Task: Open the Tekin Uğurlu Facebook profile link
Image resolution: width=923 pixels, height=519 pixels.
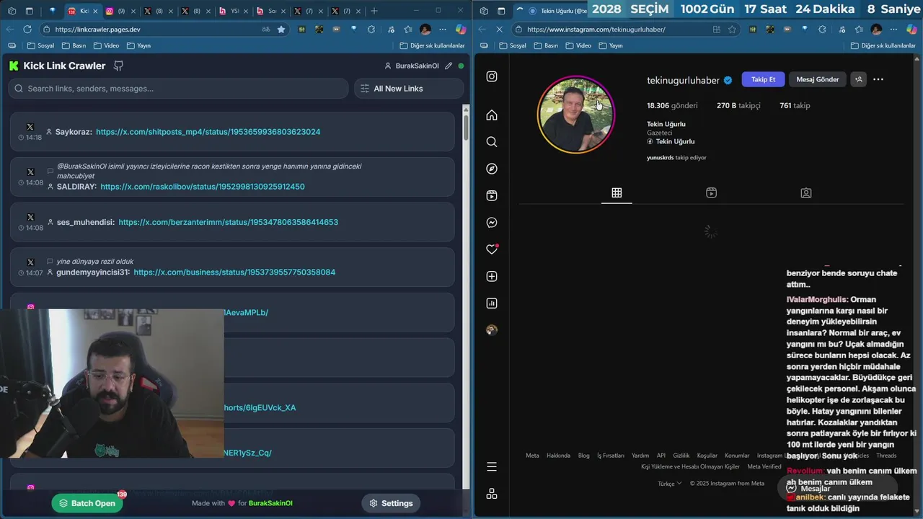Action: pos(671,141)
